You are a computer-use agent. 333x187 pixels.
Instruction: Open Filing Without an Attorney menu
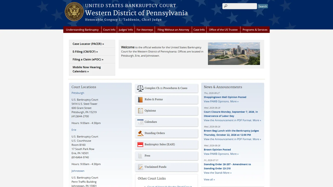tap(173, 30)
